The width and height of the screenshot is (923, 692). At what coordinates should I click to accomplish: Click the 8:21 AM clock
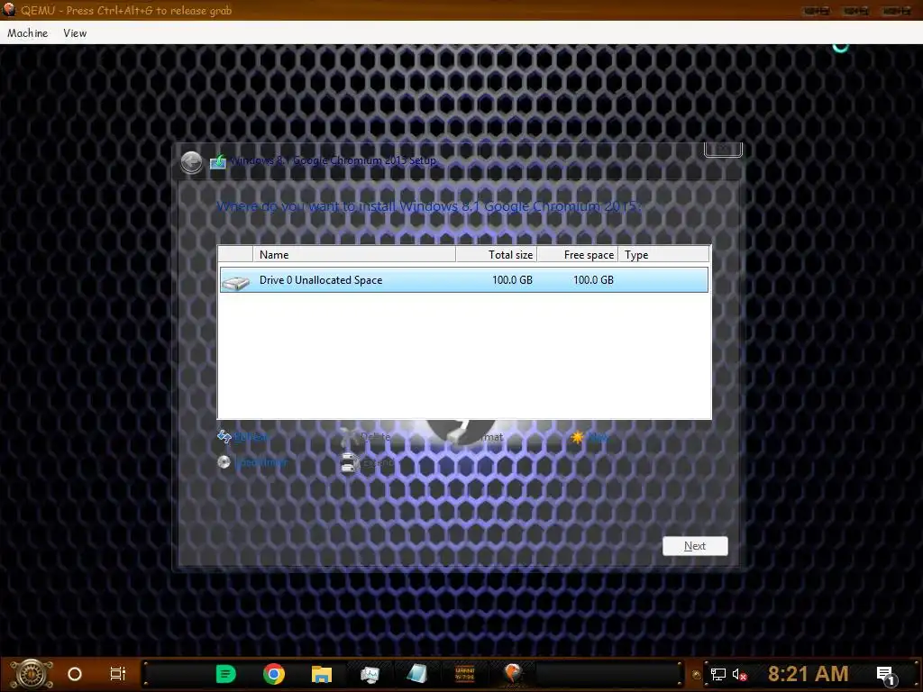(809, 674)
